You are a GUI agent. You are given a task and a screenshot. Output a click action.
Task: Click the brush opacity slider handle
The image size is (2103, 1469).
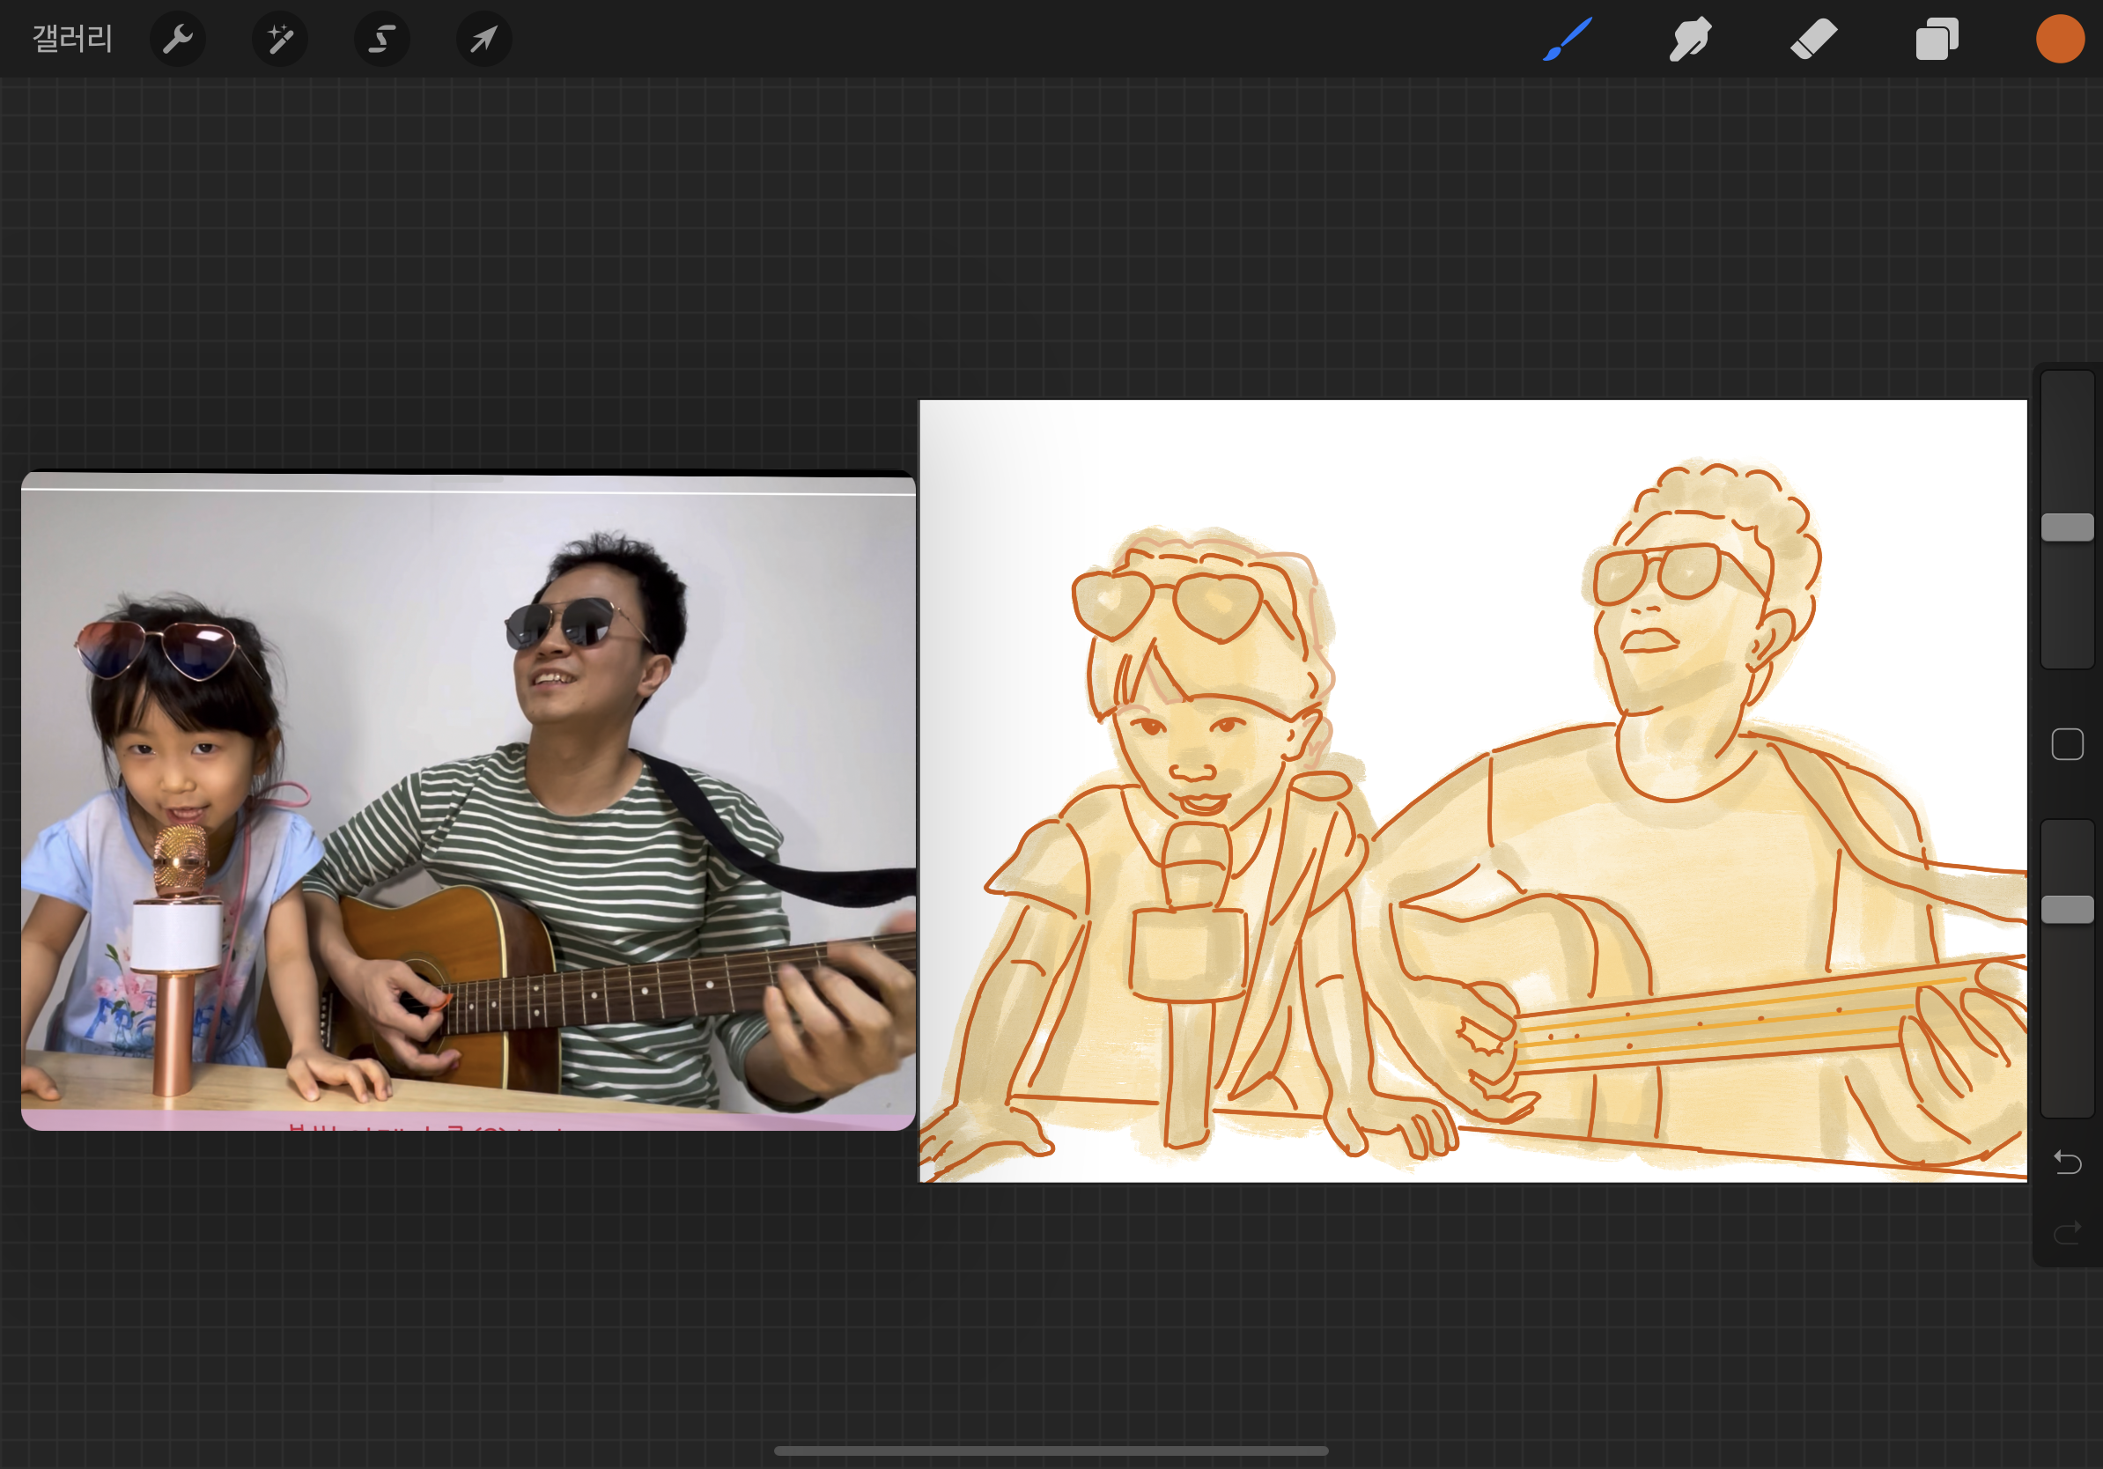[2067, 909]
